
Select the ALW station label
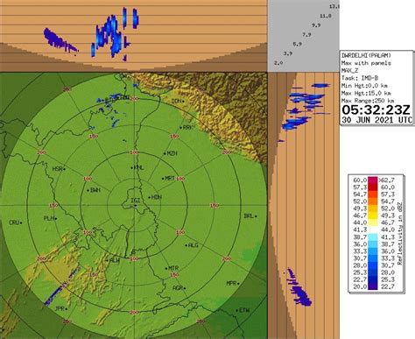tap(115, 260)
